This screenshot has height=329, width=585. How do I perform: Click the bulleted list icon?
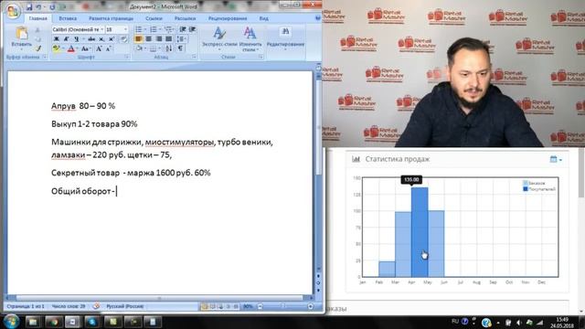[x=139, y=29]
